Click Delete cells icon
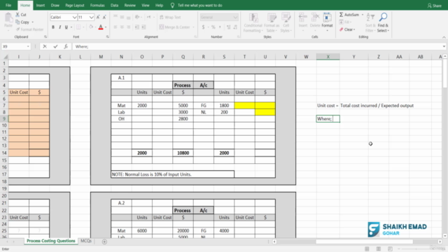The height and width of the screenshot is (252, 448). tap(315, 17)
